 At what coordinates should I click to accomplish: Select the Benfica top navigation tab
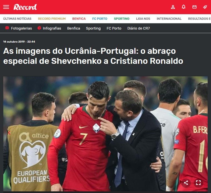pyautogui.click(x=79, y=19)
